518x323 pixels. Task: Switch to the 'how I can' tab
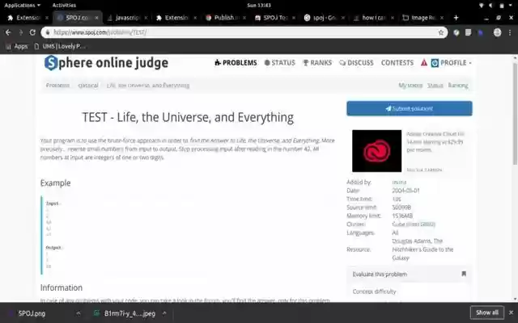[374, 18]
